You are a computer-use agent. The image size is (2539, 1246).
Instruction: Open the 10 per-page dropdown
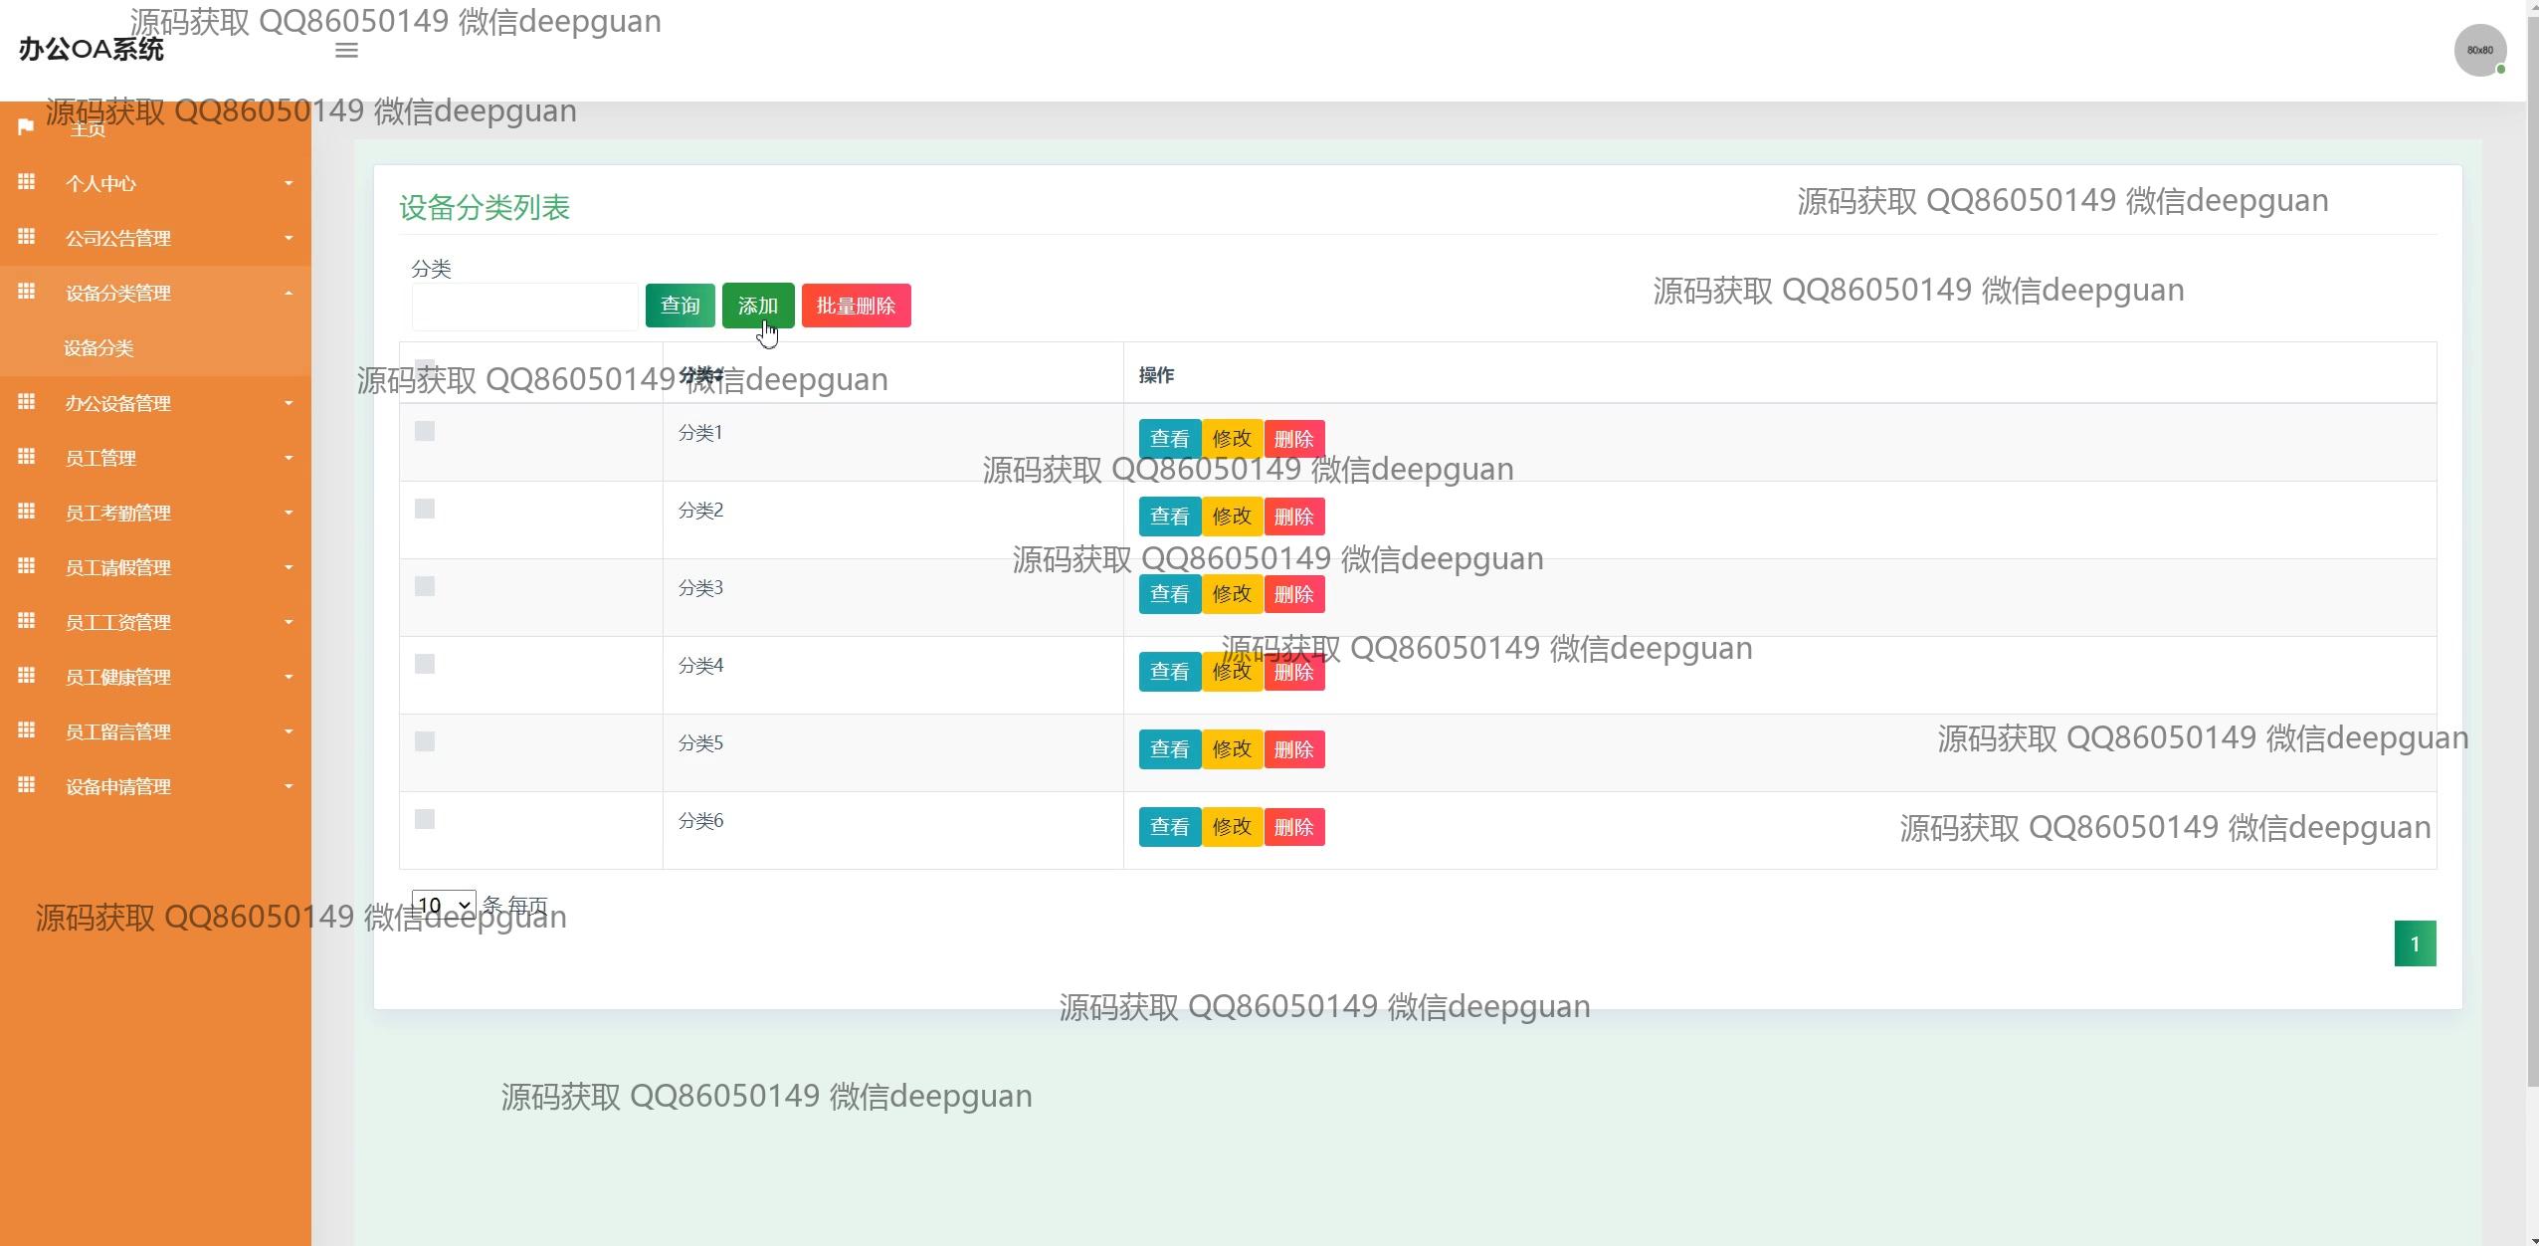(x=443, y=905)
